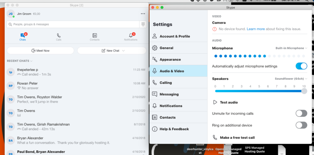The width and height of the screenshot is (314, 155).
Task: Click the Help & Feedback info icon
Action: (155, 129)
